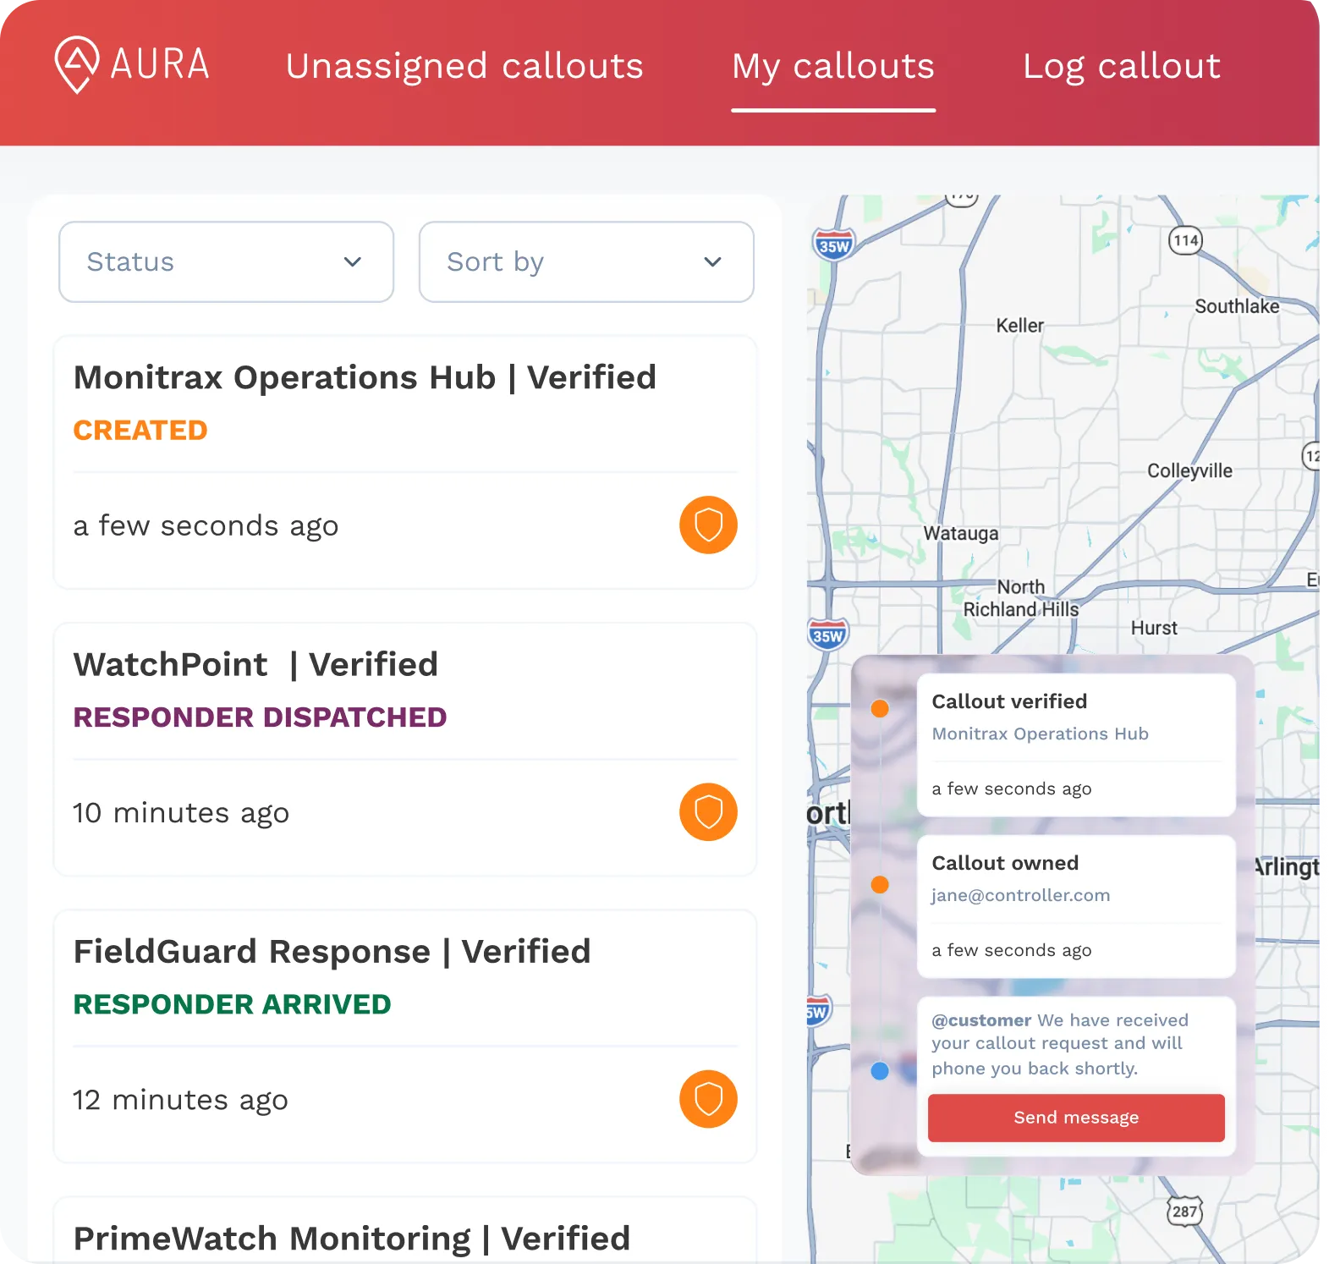1340x1264 pixels.
Task: Click the blue customer message timeline dot
Action: coord(880,1071)
